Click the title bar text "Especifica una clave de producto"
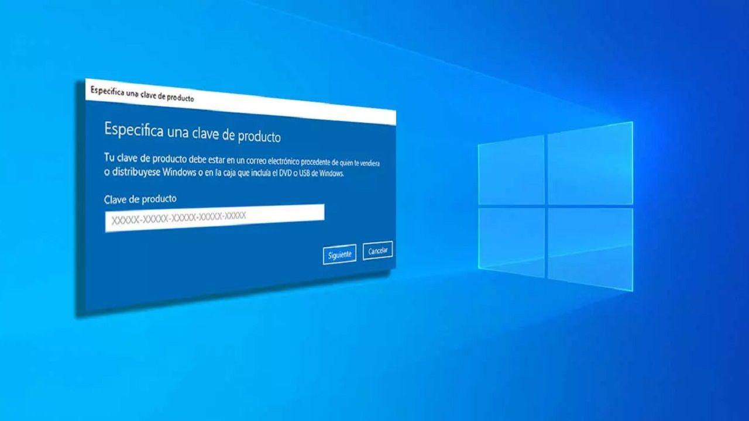Viewport: 749px width, 421px height. coord(142,94)
